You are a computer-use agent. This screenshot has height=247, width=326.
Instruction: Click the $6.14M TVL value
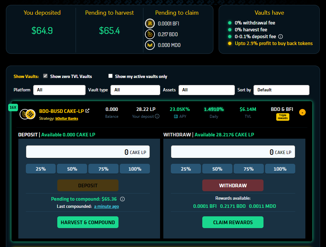click(x=248, y=109)
